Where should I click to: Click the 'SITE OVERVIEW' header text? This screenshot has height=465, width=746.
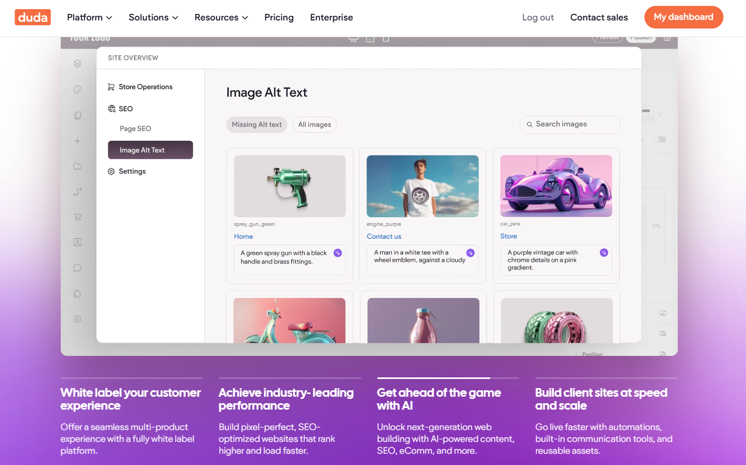[x=133, y=58]
